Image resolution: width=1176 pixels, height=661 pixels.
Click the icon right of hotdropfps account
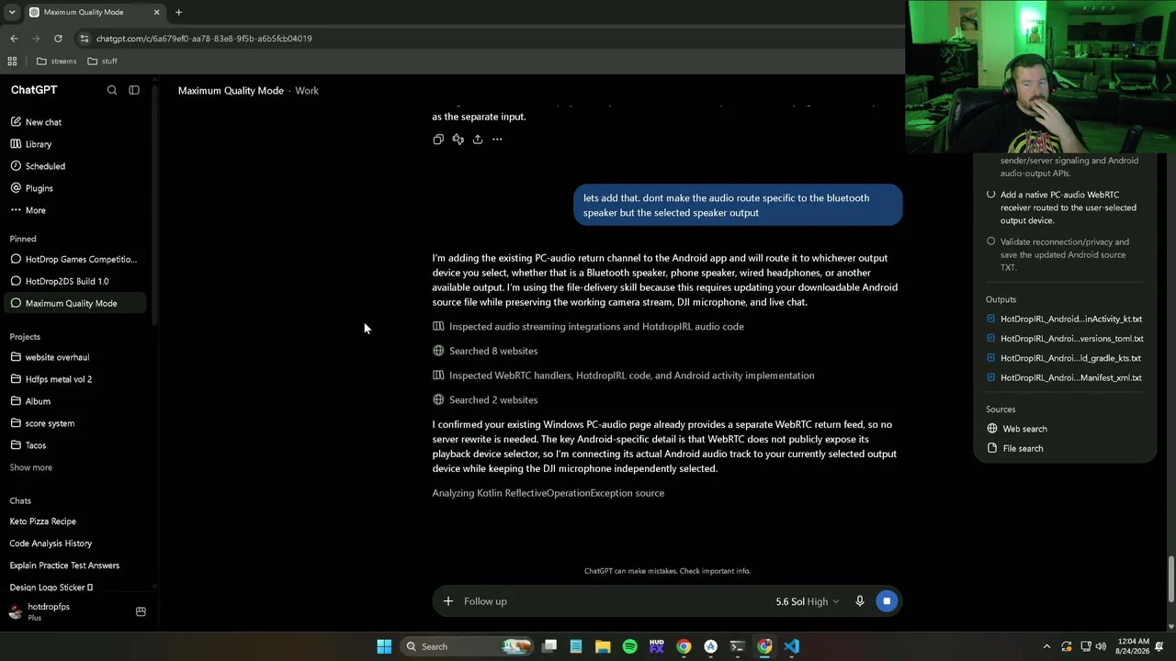(x=141, y=611)
